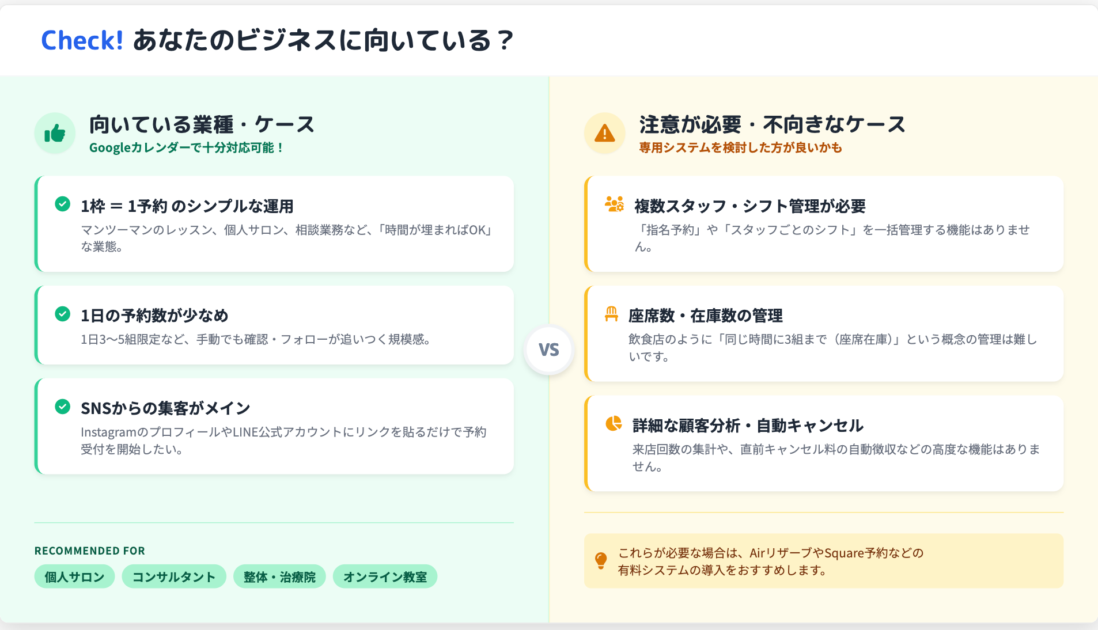Select the オンライン教室 tag
This screenshot has width=1098, height=630.
click(385, 577)
